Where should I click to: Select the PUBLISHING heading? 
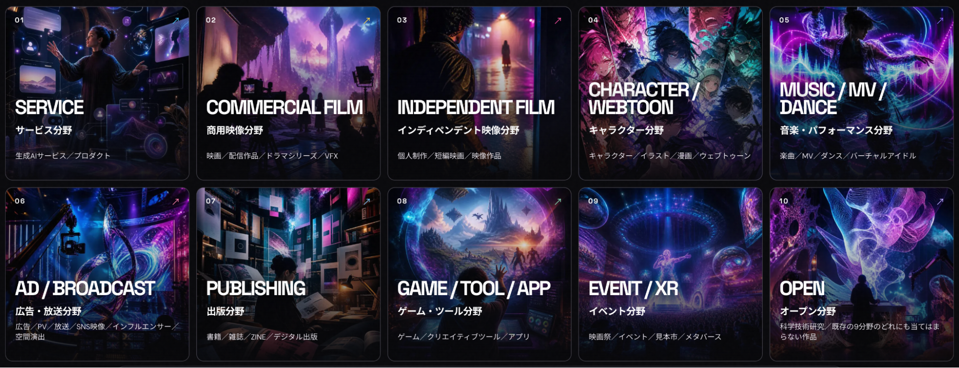[256, 288]
